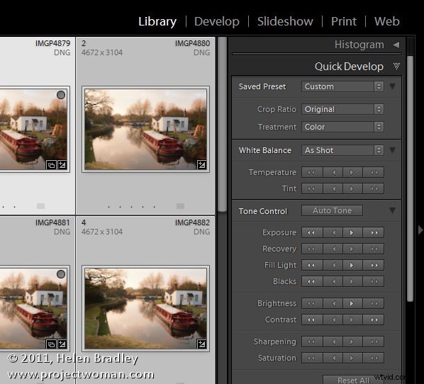Go to the Print module
Viewport: 424px width, 384px height.
click(344, 21)
